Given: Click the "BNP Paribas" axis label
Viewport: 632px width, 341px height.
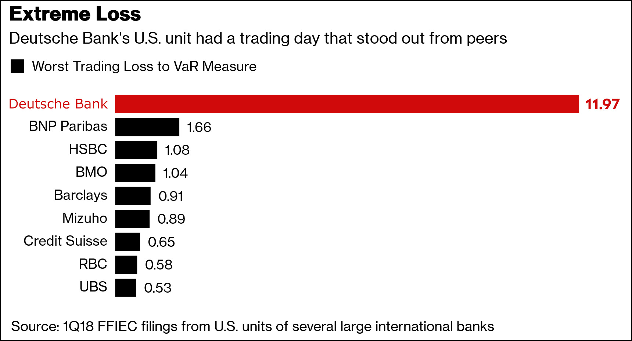Looking at the screenshot, I should [x=68, y=126].
